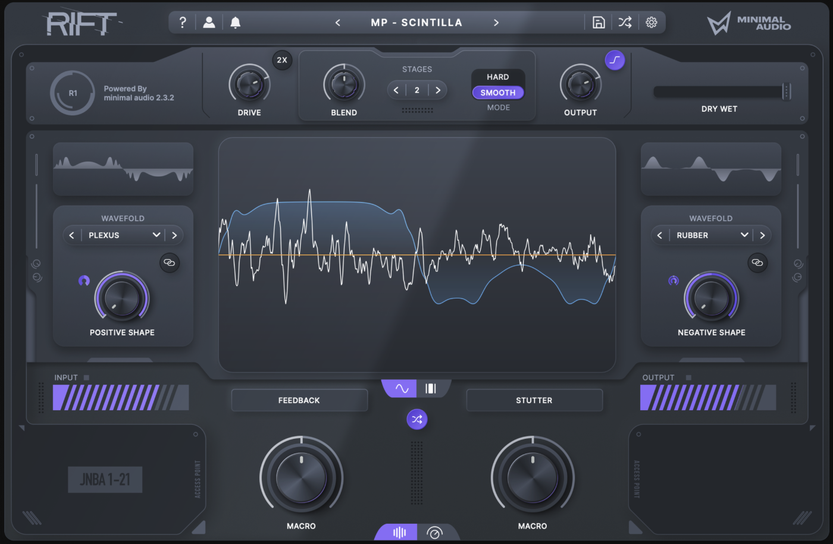
Task: Toggle the purple output filter button
Action: (615, 60)
